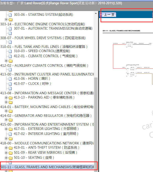Click the 501-11 diagram page heading
153x172 pixels.
click(121, 31)
